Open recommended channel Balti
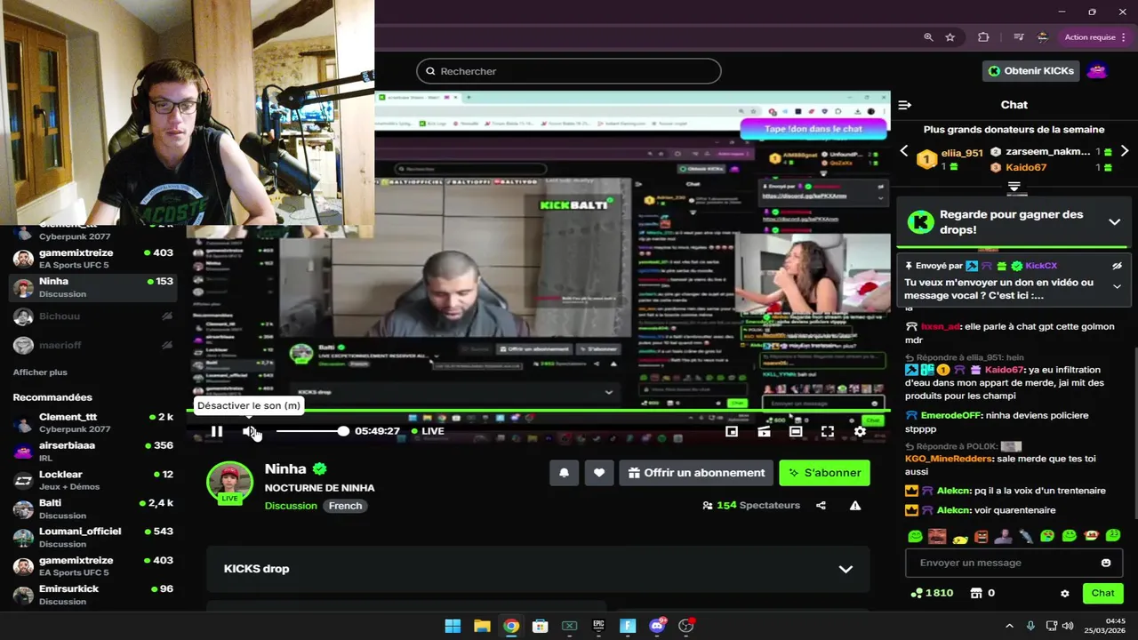Image resolution: width=1138 pixels, height=640 pixels. (x=93, y=508)
